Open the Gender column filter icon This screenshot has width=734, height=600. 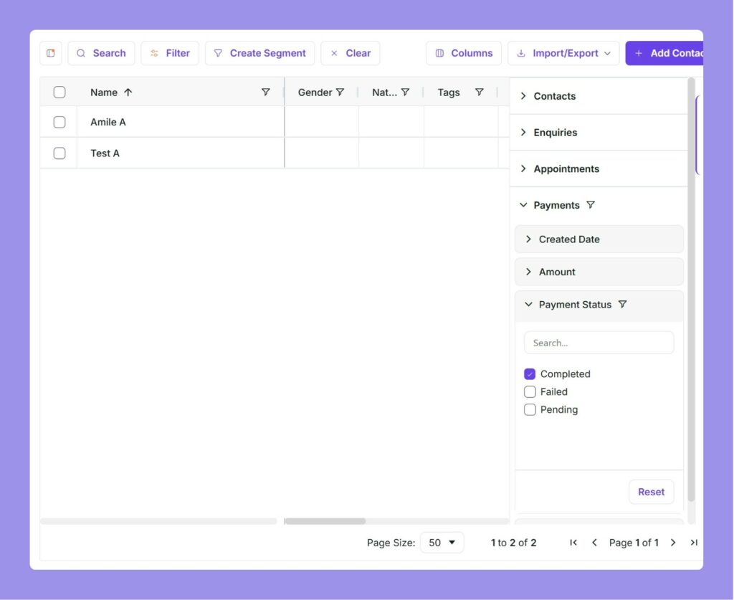pyautogui.click(x=340, y=92)
